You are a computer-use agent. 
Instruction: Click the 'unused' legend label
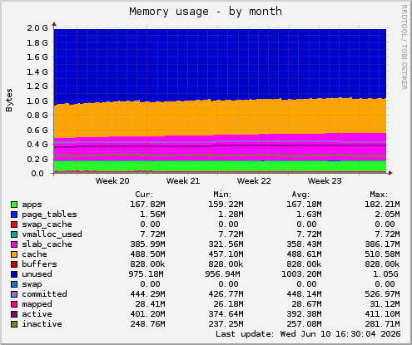tap(37, 274)
